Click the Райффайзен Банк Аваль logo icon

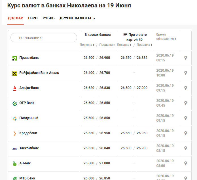(15, 73)
